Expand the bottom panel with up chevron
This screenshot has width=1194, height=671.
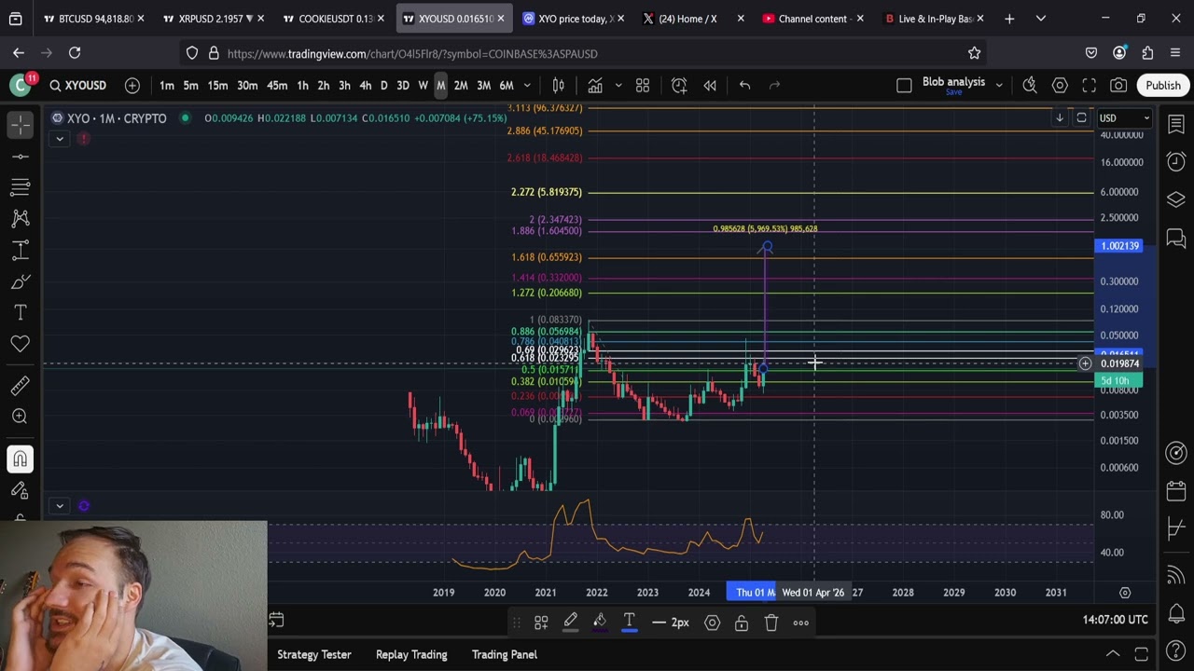pyautogui.click(x=1113, y=654)
